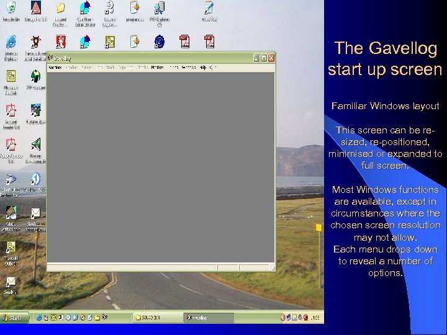447x335 pixels.
Task: Open the Masters menu in Gavellog
Action: pos(157,68)
